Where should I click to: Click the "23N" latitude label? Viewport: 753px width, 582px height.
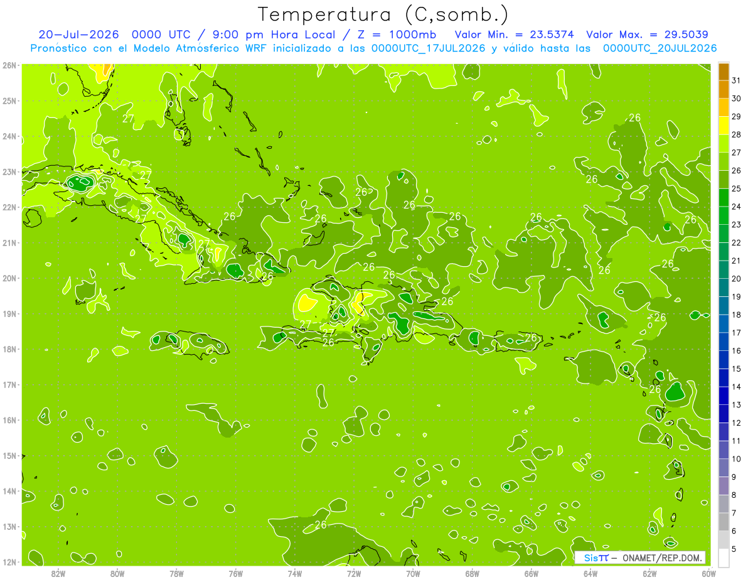tap(9, 171)
